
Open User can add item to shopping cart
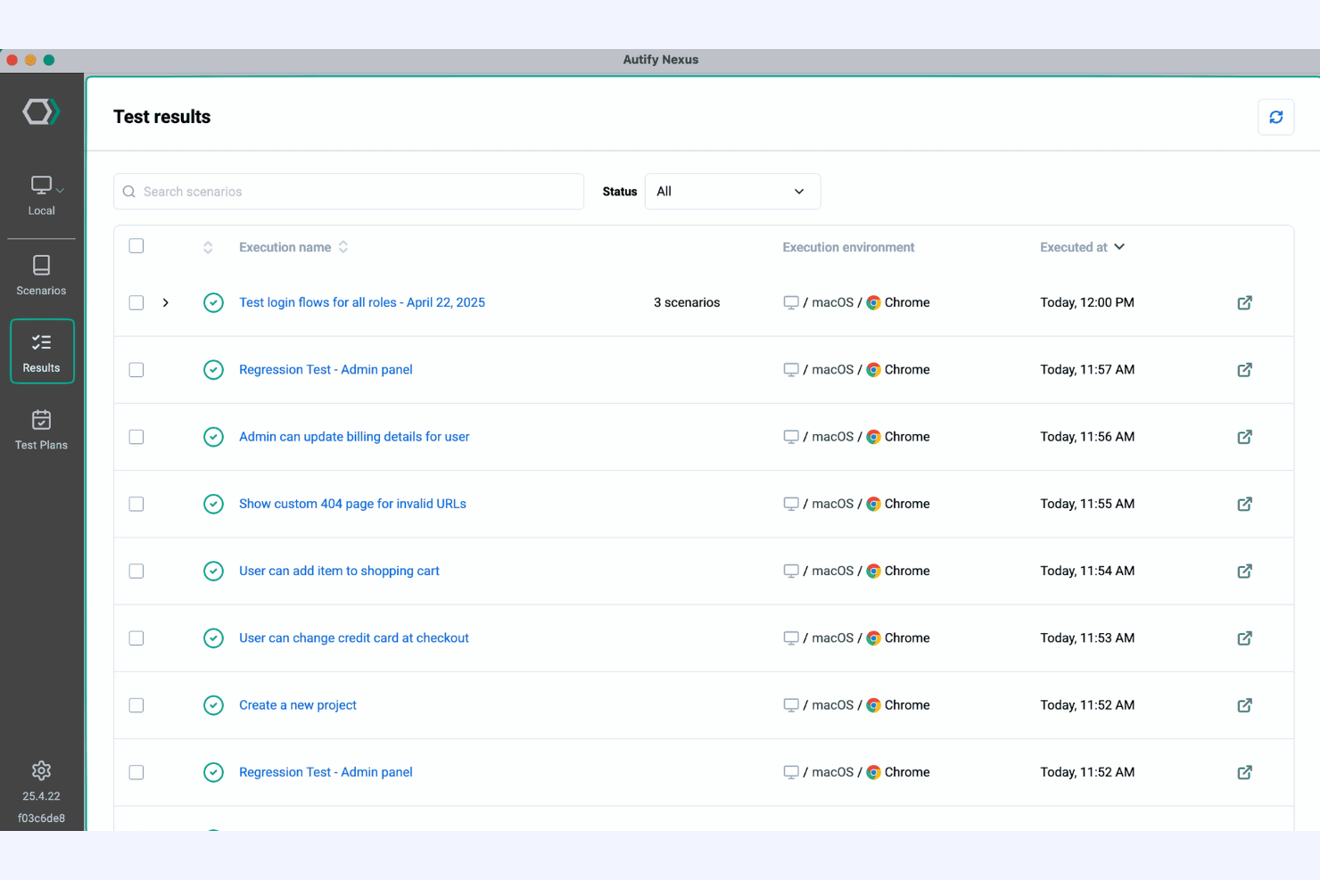(339, 571)
